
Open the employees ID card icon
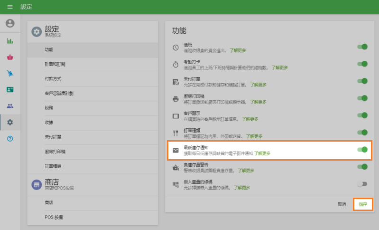(10, 90)
